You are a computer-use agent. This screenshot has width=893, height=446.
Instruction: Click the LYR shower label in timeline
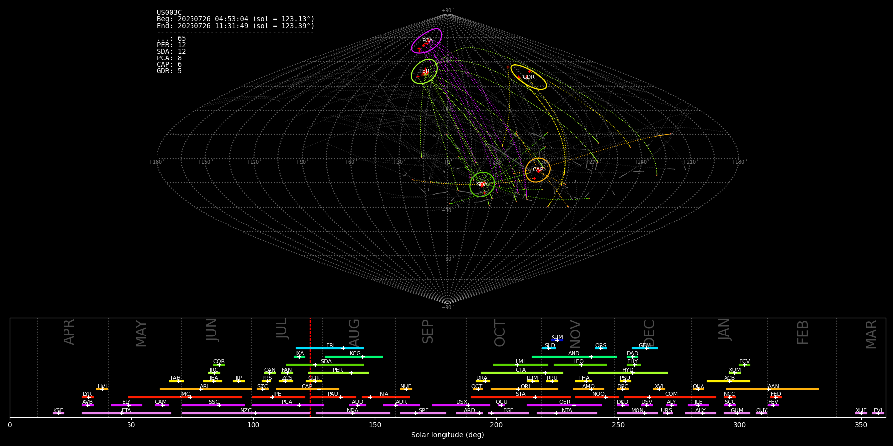coord(87,394)
